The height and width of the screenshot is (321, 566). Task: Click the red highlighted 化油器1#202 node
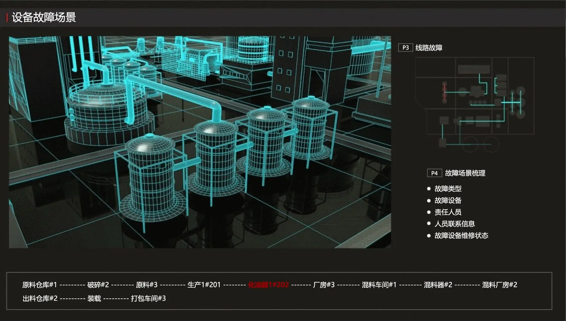[x=269, y=285]
